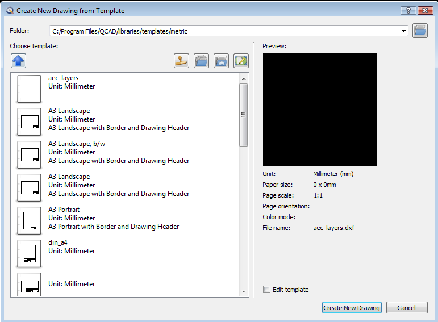Click the home folder icon
Viewport: 438px width, 322px height.
click(221, 61)
